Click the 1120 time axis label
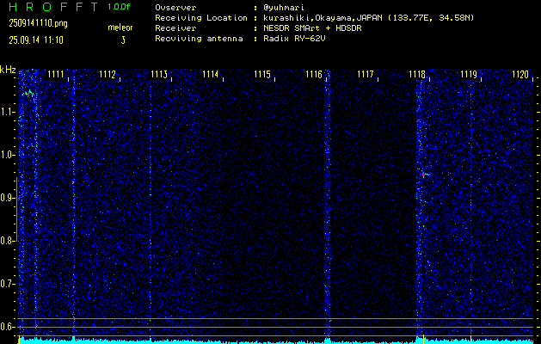 [x=520, y=75]
